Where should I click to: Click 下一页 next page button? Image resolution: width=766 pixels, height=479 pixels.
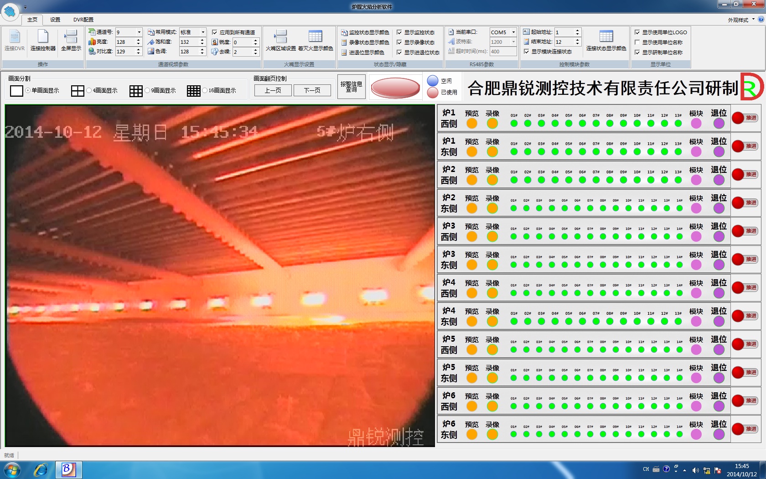click(312, 90)
